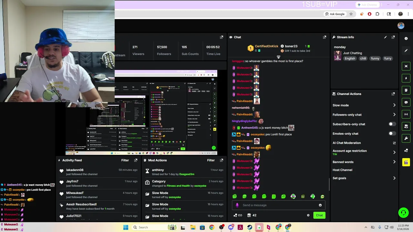Pop out the Stream info panel
Viewport: 413px width, 232px height.
pos(393,37)
